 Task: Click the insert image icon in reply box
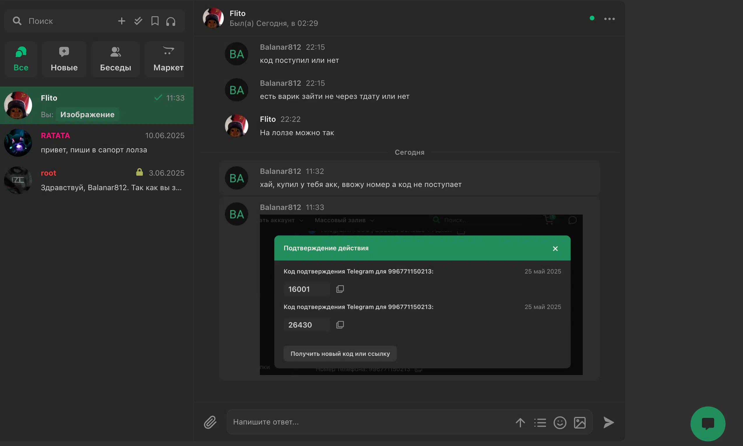(x=580, y=422)
